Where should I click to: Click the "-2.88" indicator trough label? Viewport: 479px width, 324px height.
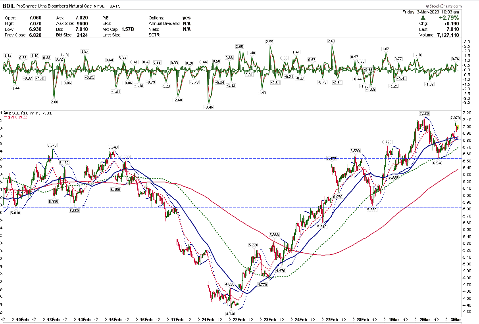[54, 102]
